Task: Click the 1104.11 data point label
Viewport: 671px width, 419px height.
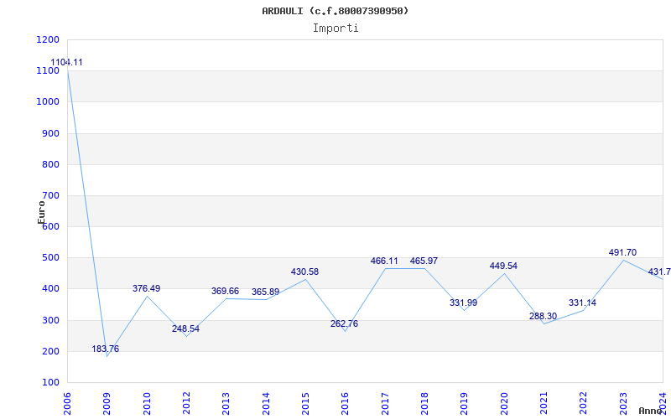Action: click(x=67, y=63)
